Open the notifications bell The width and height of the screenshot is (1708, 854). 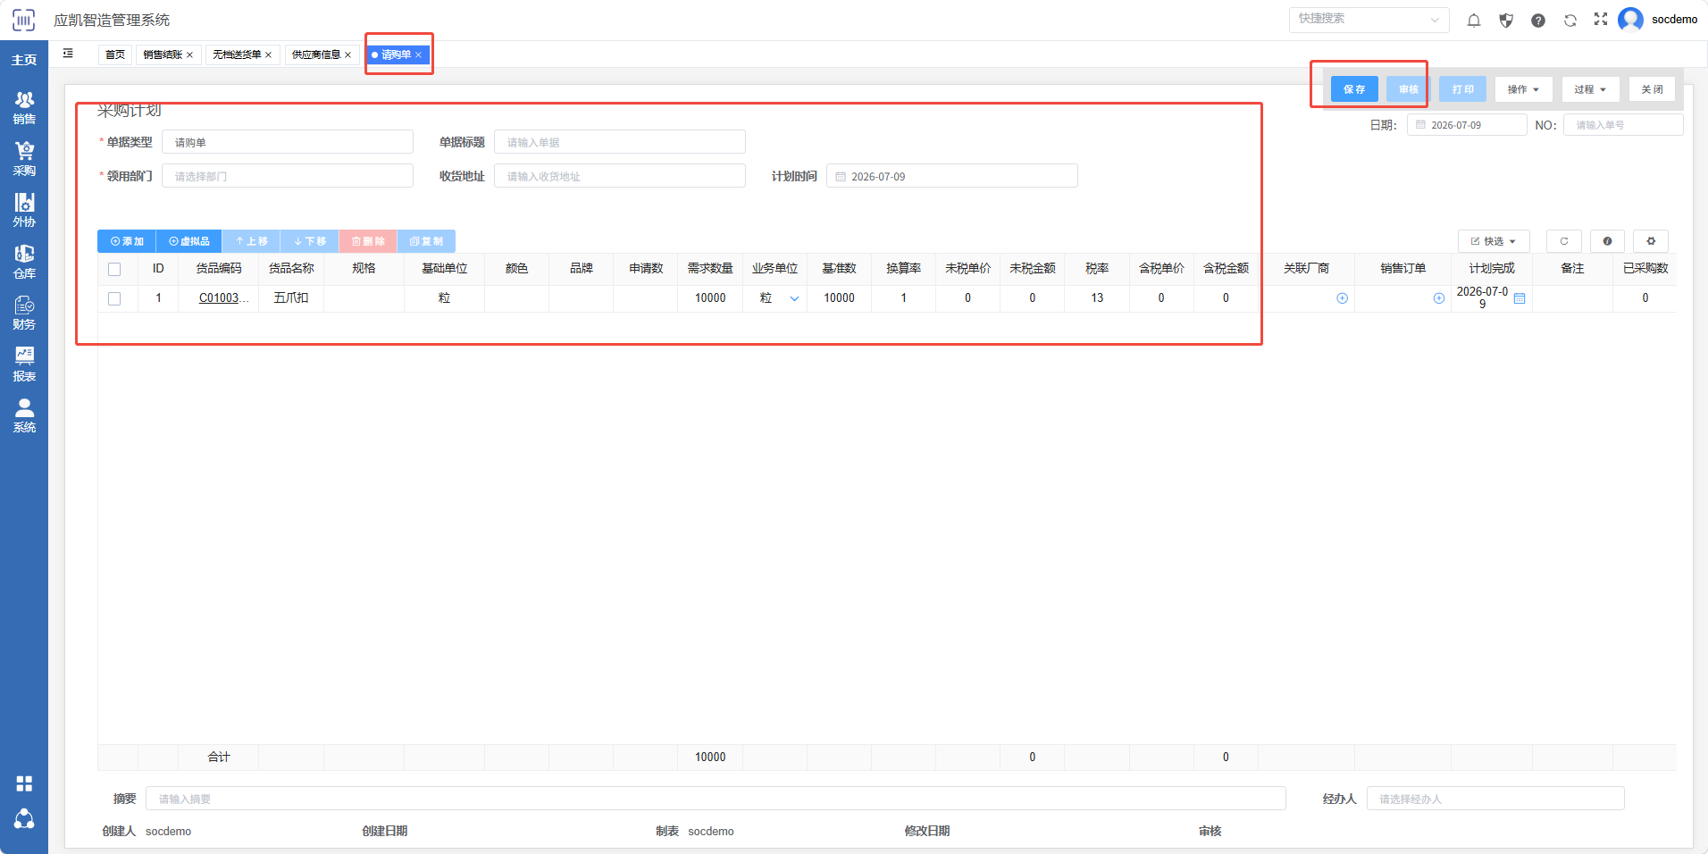tap(1474, 20)
